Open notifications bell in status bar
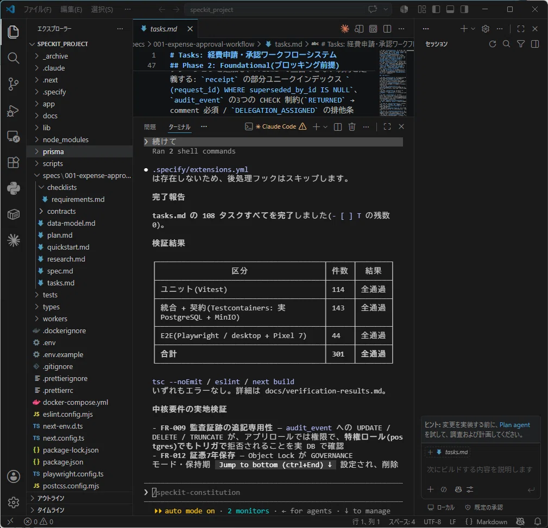The height and width of the screenshot is (528, 548). [x=538, y=521]
